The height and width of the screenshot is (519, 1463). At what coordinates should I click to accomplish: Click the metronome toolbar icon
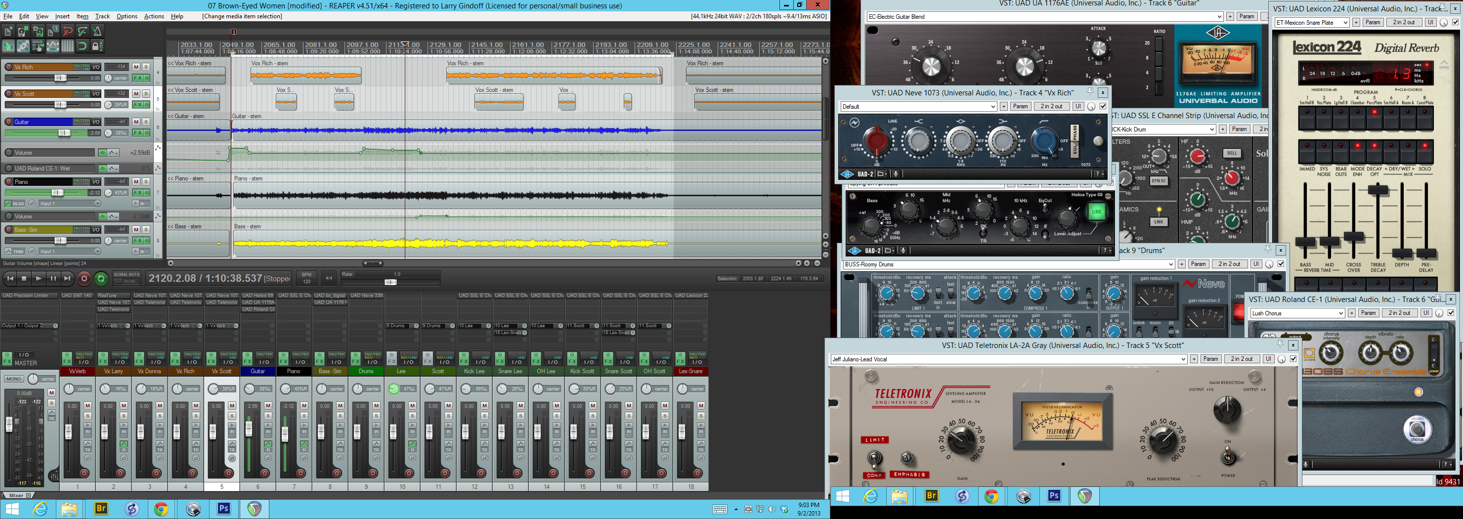97,31
